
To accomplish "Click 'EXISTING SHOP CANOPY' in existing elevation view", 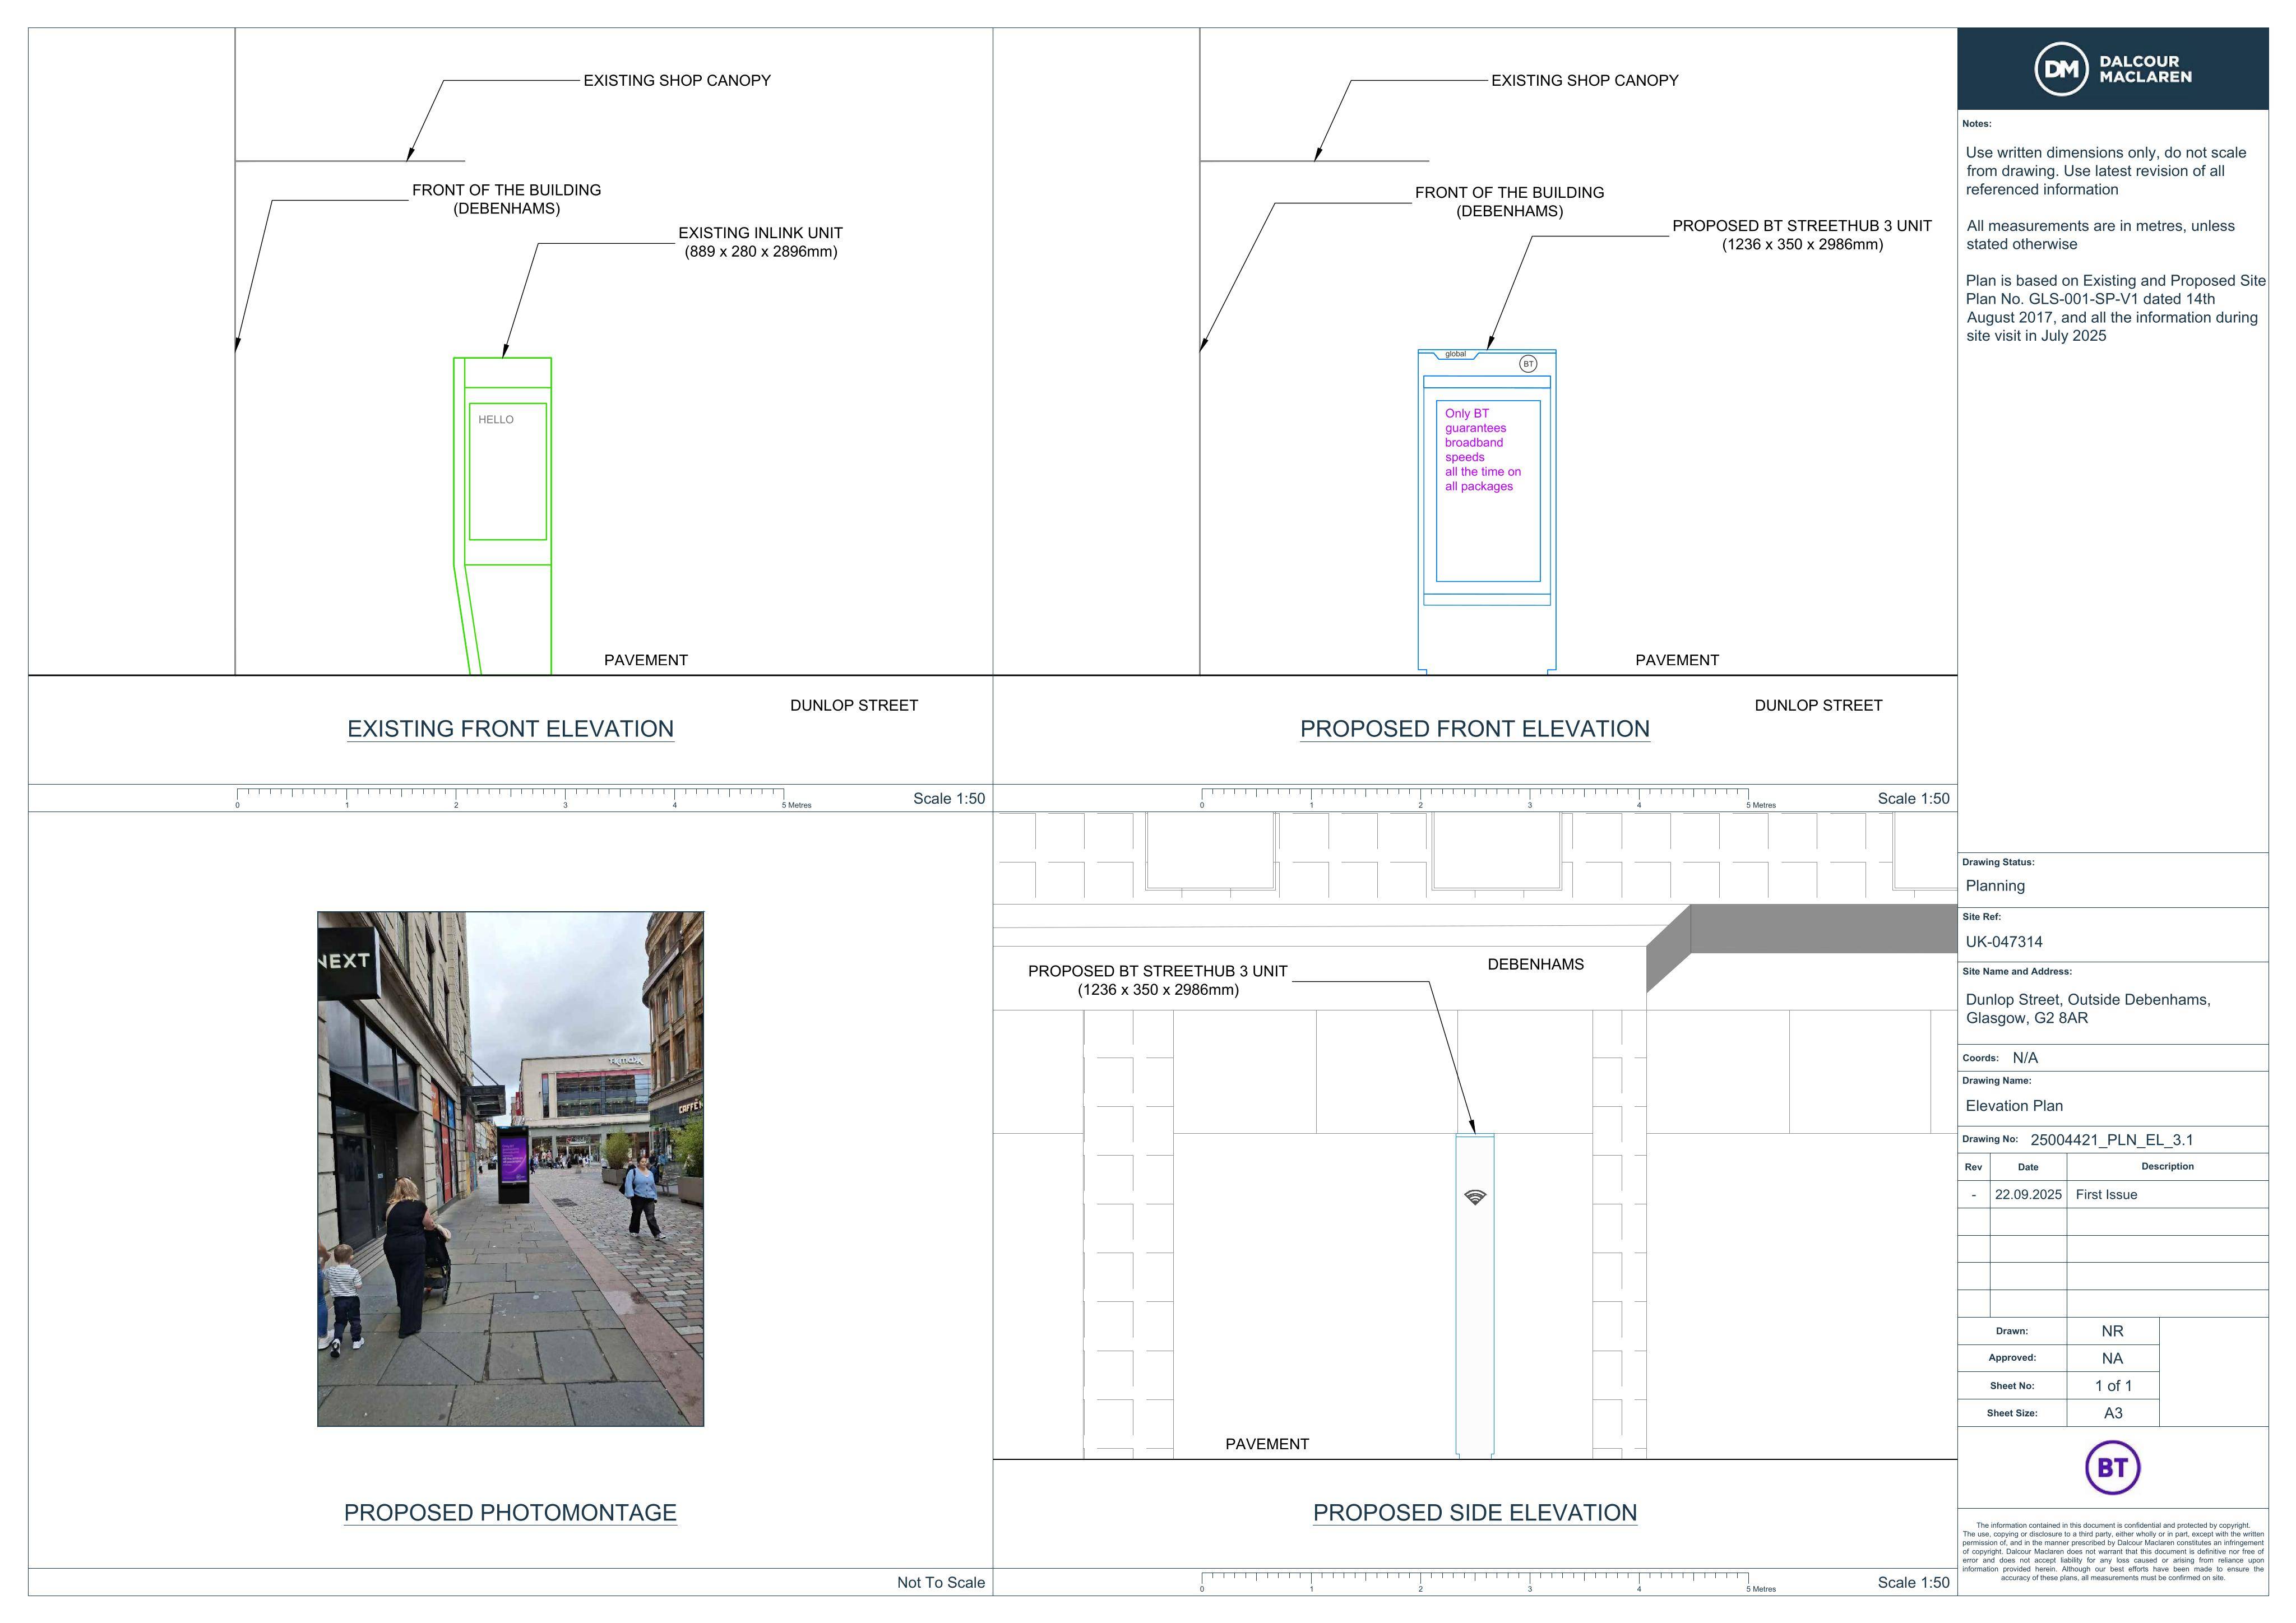I will click(677, 80).
